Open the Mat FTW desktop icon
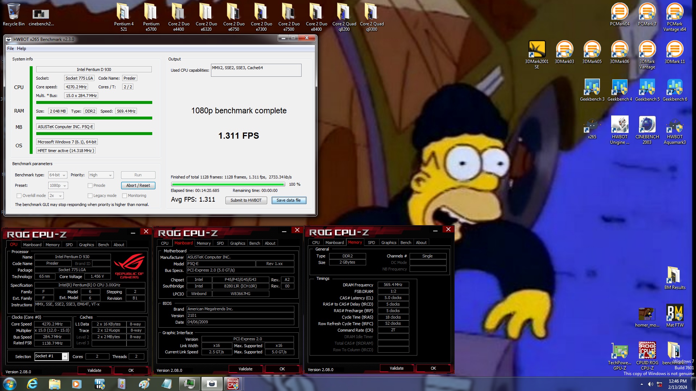The height and width of the screenshot is (391, 696). click(x=675, y=315)
